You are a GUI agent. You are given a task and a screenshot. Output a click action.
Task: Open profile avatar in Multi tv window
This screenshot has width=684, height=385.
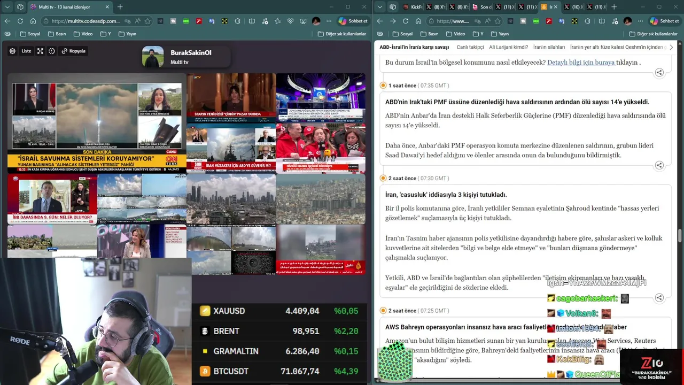316,21
